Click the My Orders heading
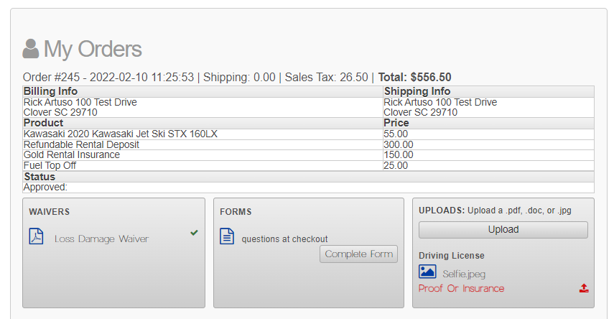Viewport: 614px width, 319px height. pyautogui.click(x=93, y=49)
